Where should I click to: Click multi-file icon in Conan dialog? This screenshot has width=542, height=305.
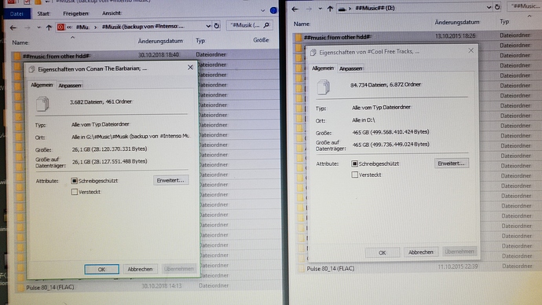point(42,104)
